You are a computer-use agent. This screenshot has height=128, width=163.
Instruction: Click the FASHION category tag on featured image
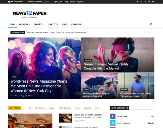point(14,77)
